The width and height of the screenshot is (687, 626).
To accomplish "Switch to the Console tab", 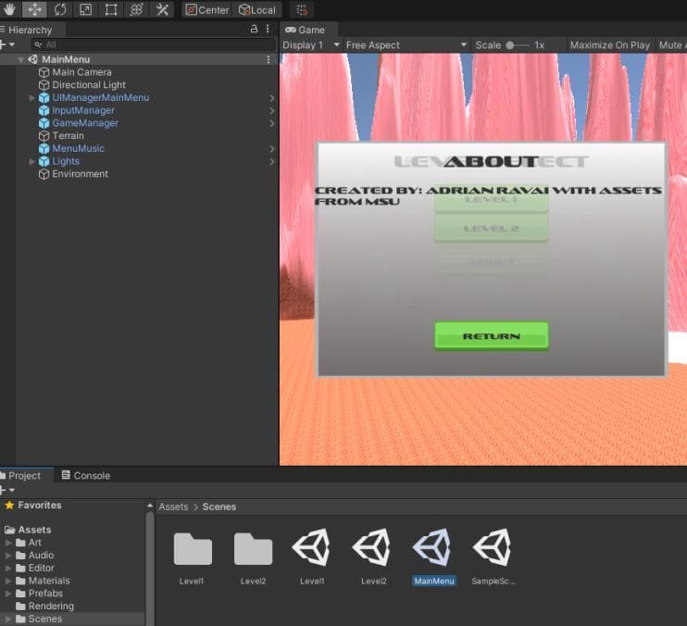I will (x=86, y=475).
